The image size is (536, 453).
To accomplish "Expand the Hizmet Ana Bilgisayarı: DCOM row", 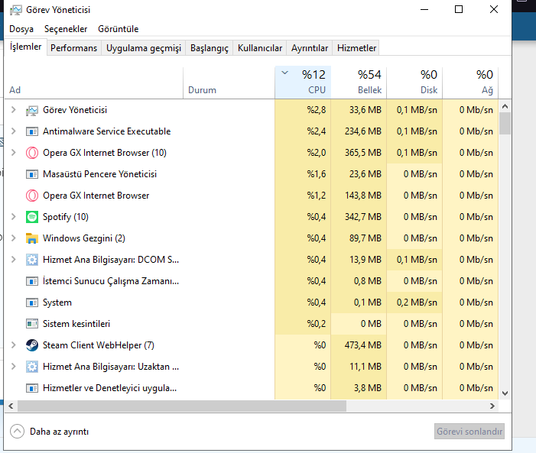I will pos(13,260).
